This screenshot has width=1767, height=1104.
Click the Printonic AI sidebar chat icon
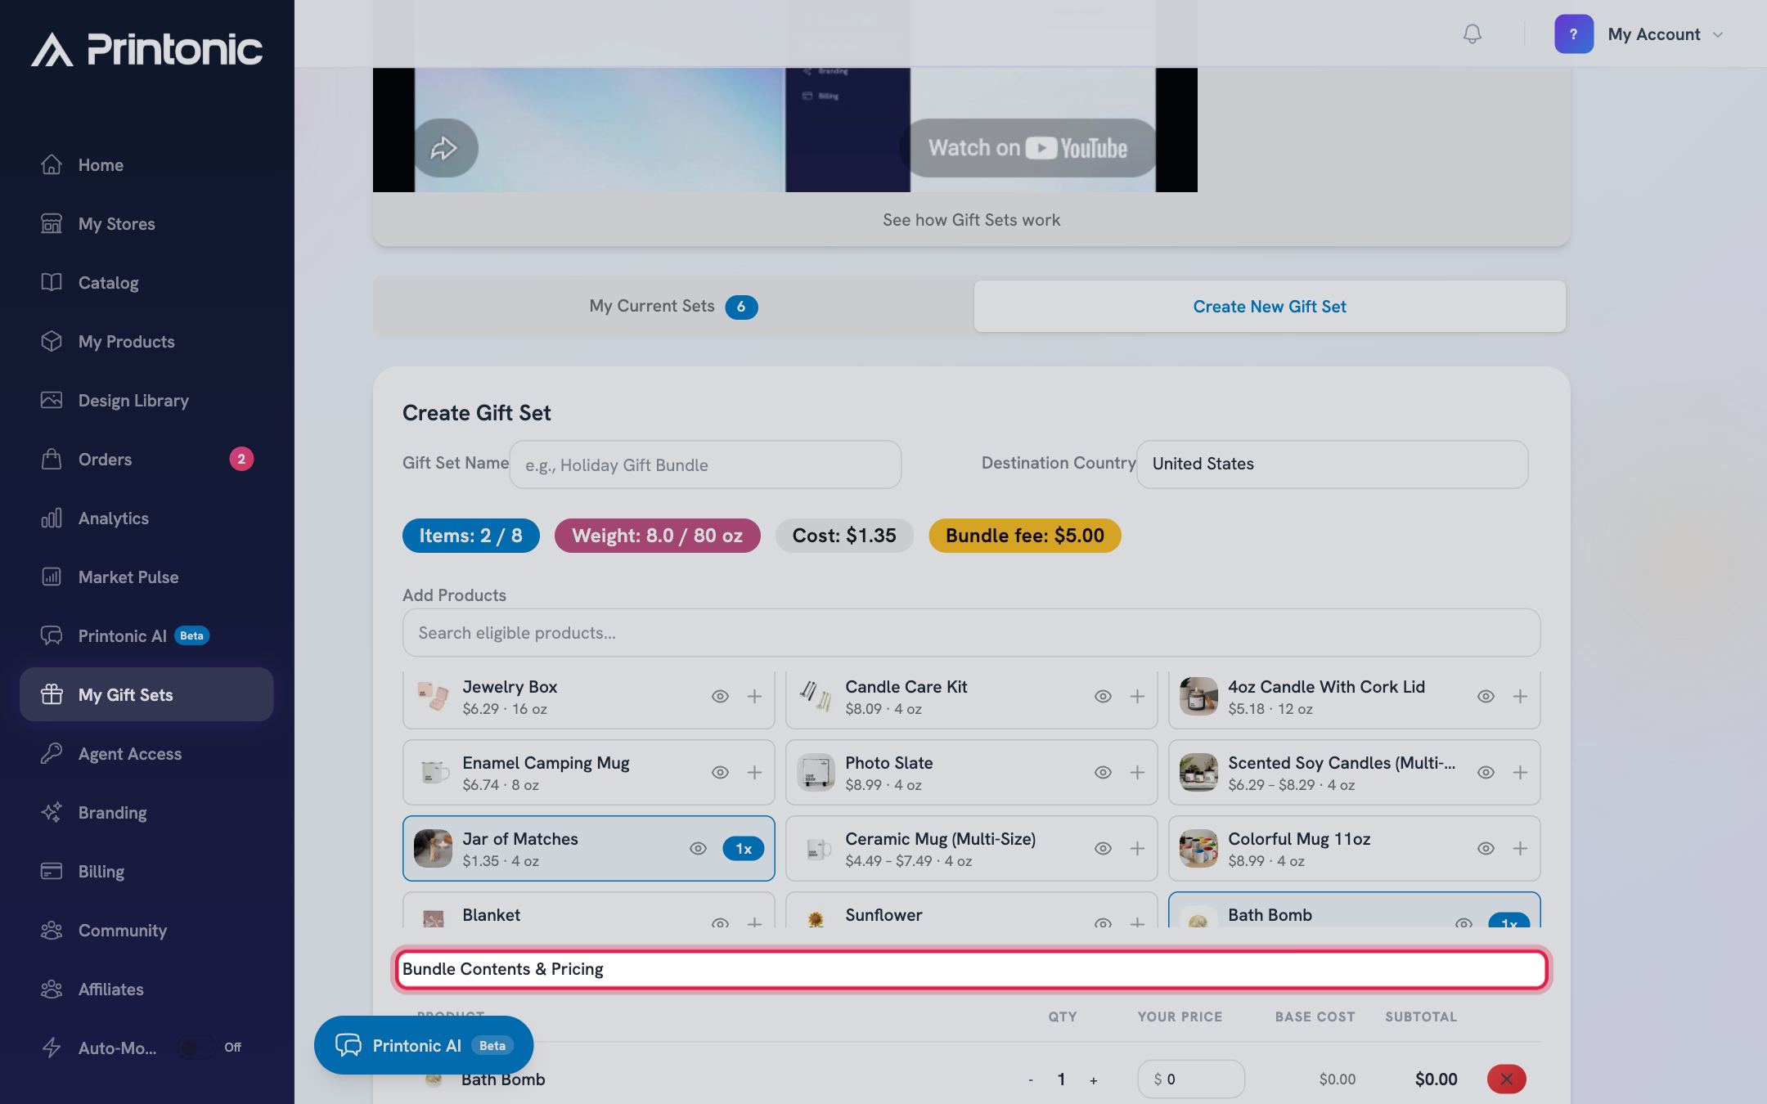pos(52,636)
